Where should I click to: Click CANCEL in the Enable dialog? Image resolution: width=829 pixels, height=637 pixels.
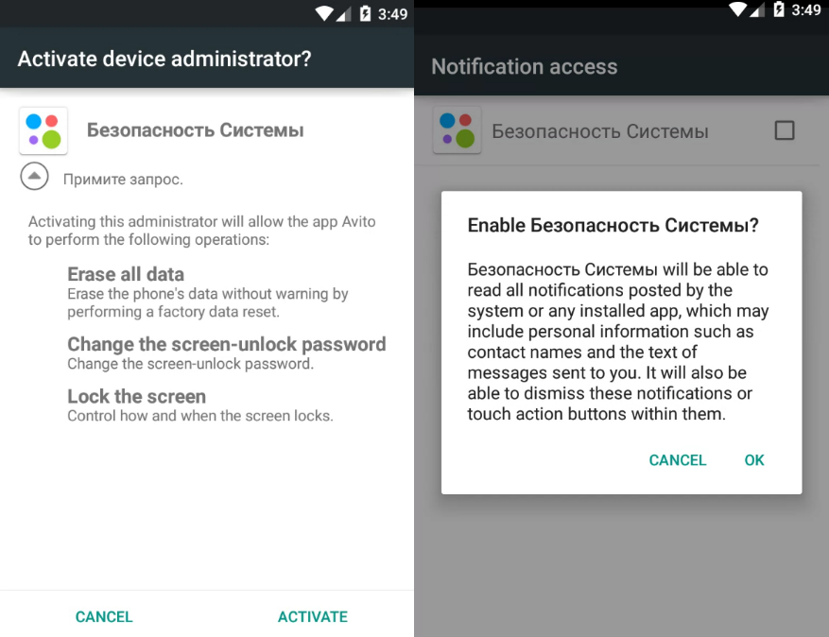677,460
